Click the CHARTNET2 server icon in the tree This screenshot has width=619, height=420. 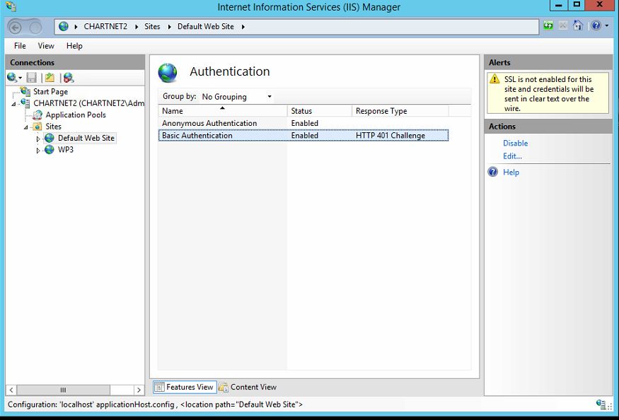pos(25,103)
